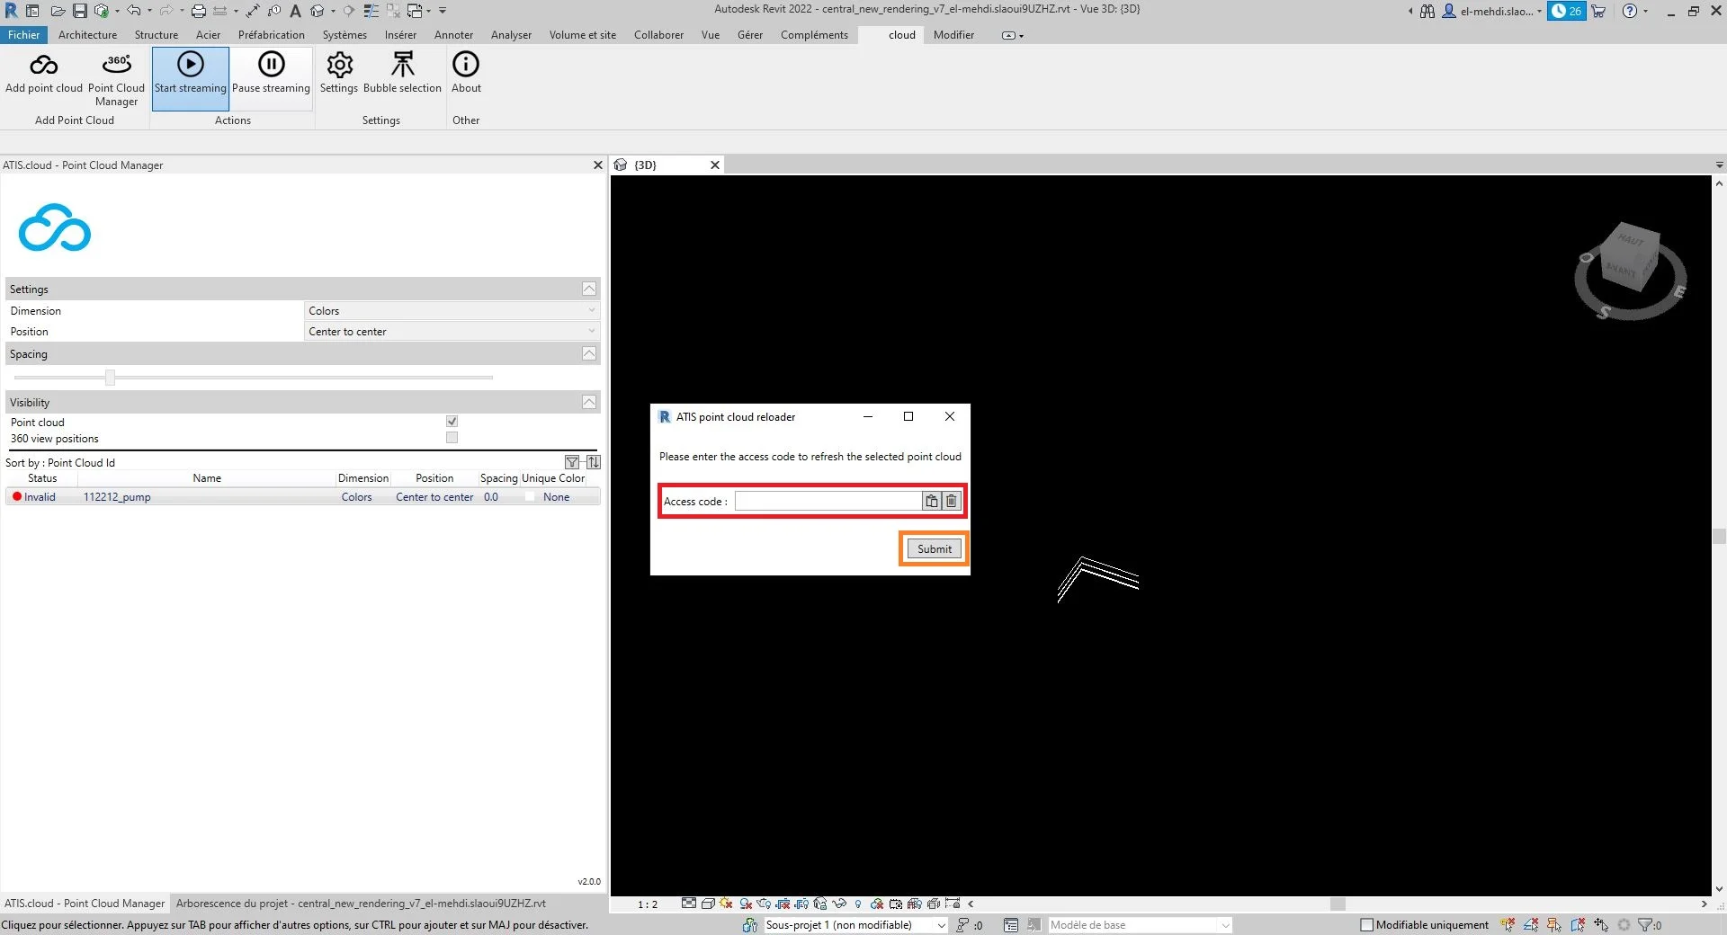
Task: Adjust the Spacing slider
Action: pyautogui.click(x=109, y=378)
